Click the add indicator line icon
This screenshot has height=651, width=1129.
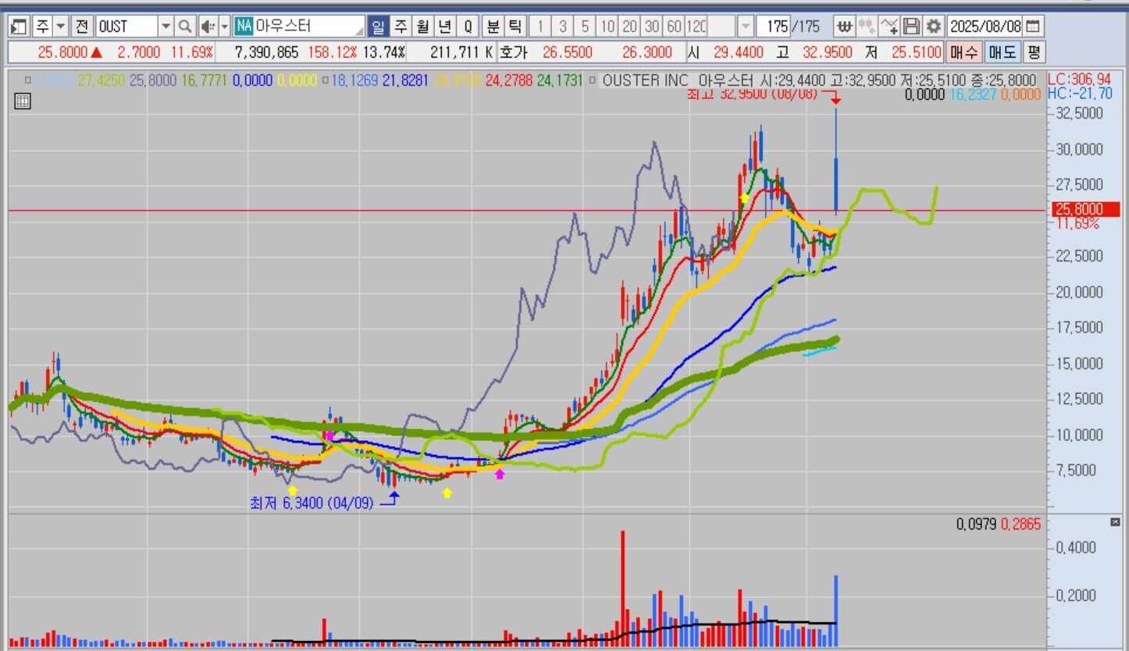(889, 27)
